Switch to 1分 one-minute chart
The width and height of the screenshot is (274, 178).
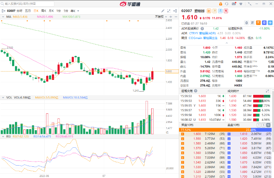pos(58,11)
